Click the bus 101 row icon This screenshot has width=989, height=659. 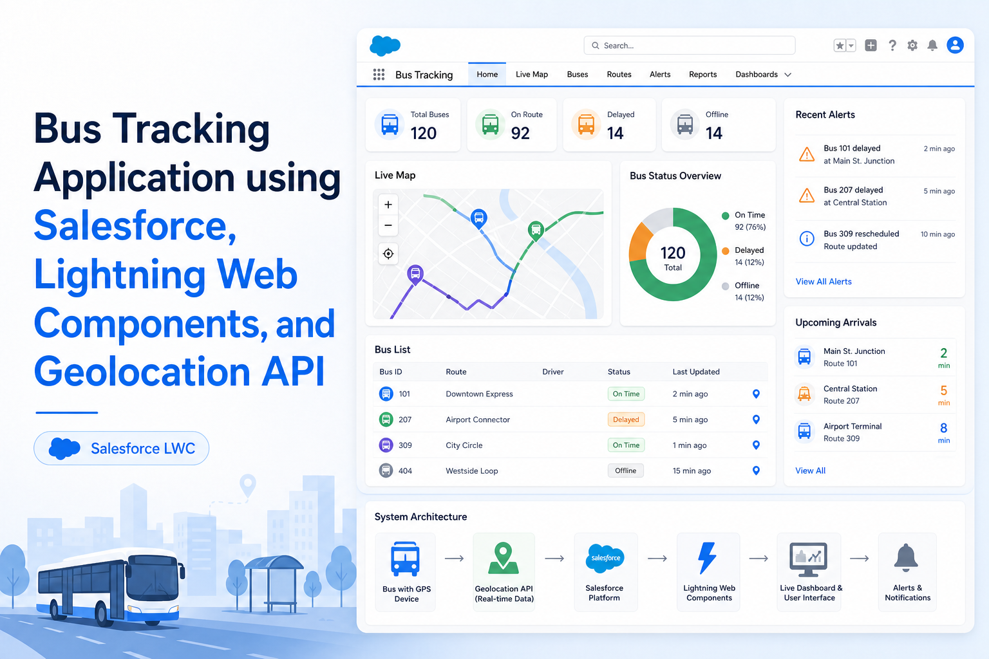pos(386,394)
